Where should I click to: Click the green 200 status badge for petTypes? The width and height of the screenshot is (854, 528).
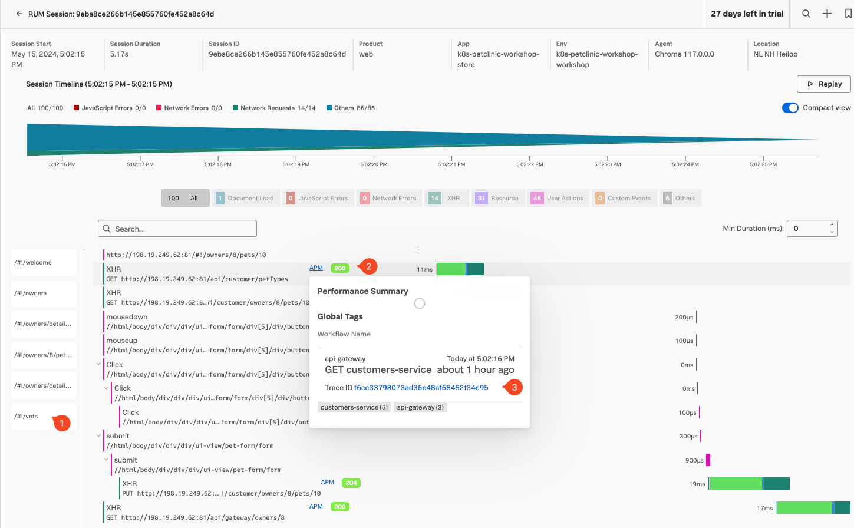click(340, 268)
